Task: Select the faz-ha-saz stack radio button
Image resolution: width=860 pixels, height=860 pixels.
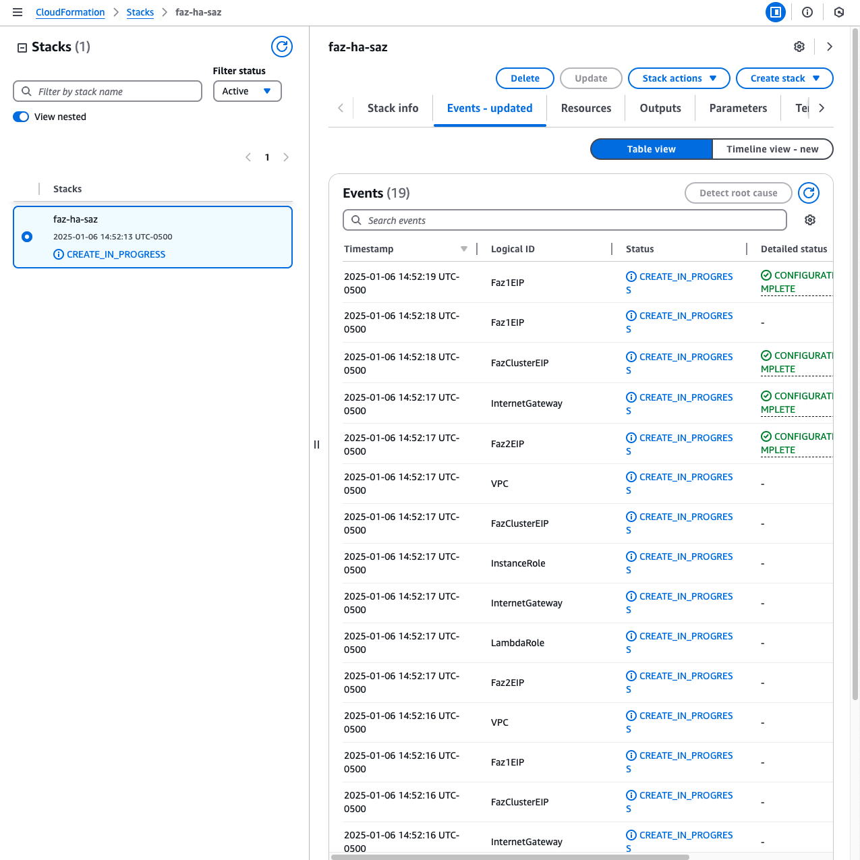Action: click(x=27, y=237)
